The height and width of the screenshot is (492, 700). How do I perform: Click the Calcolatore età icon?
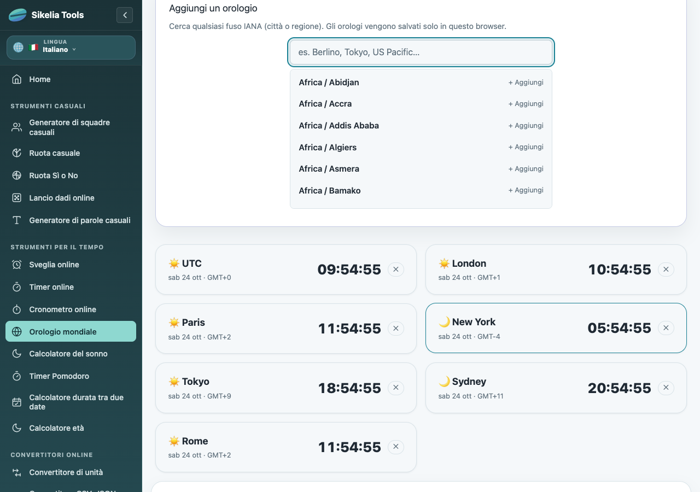17,428
